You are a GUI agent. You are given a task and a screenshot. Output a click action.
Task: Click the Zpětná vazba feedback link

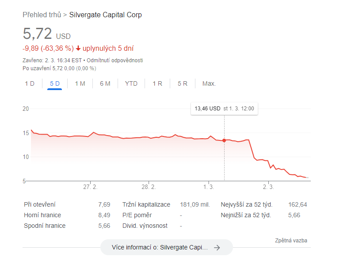click(291, 241)
